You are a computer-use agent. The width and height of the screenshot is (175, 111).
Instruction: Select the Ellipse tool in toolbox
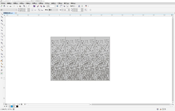pyautogui.click(x=2, y=36)
